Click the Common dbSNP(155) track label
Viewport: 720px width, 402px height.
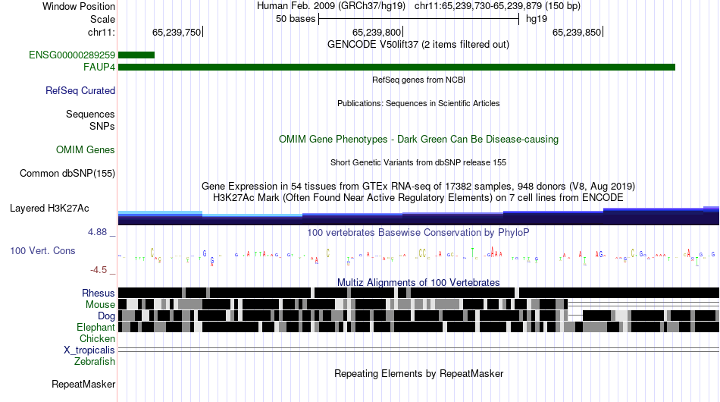click(x=67, y=173)
